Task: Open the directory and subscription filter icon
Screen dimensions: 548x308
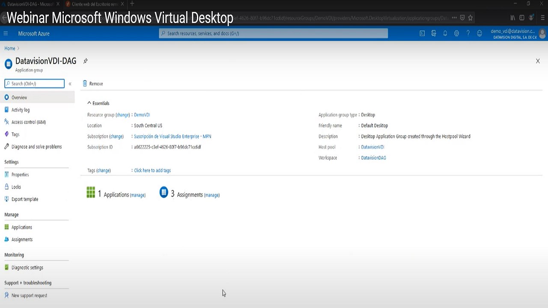Action: [x=434, y=33]
